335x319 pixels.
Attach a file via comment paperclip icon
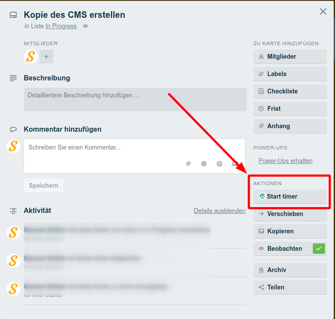[188, 164]
